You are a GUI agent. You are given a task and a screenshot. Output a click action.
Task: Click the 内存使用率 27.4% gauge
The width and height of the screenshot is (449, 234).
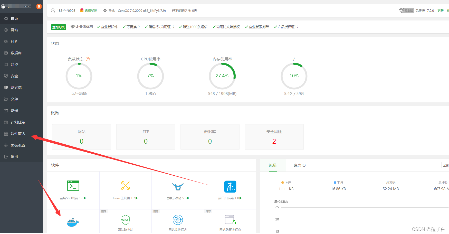[x=222, y=76]
